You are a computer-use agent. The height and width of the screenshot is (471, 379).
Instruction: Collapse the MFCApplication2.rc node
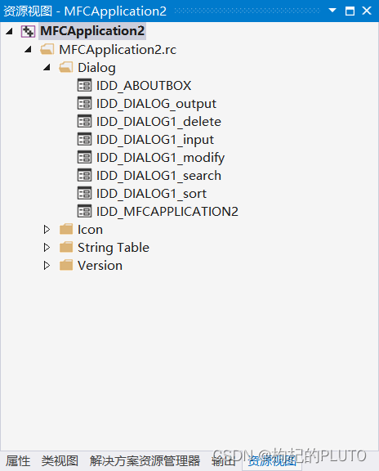tap(28, 49)
